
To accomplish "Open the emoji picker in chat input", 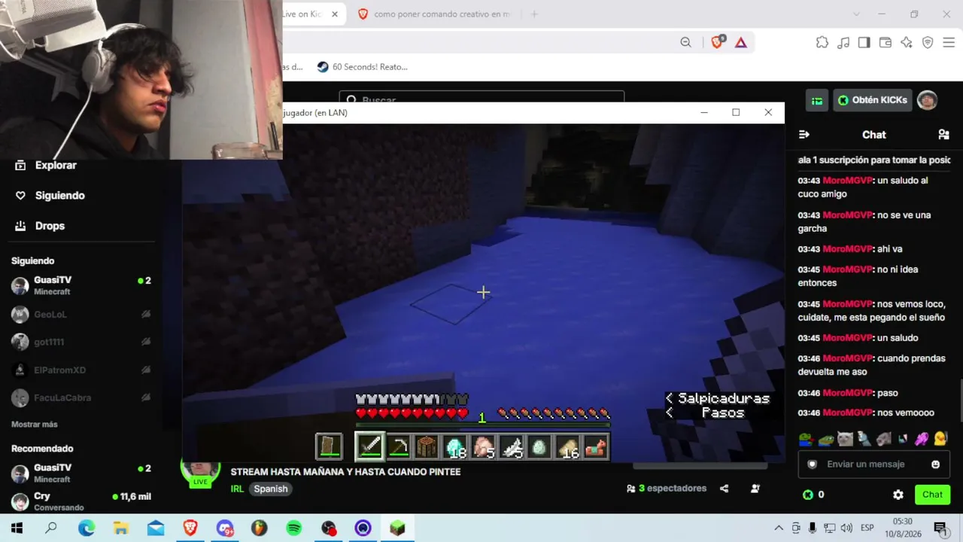I will click(x=936, y=464).
